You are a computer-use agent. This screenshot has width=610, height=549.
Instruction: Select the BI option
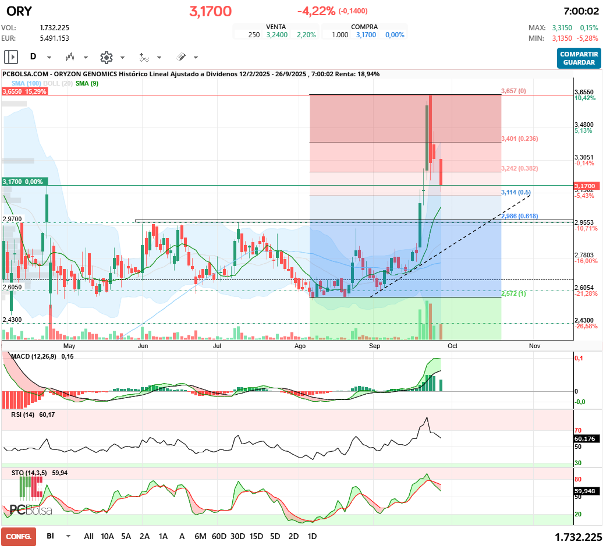[x=50, y=536]
